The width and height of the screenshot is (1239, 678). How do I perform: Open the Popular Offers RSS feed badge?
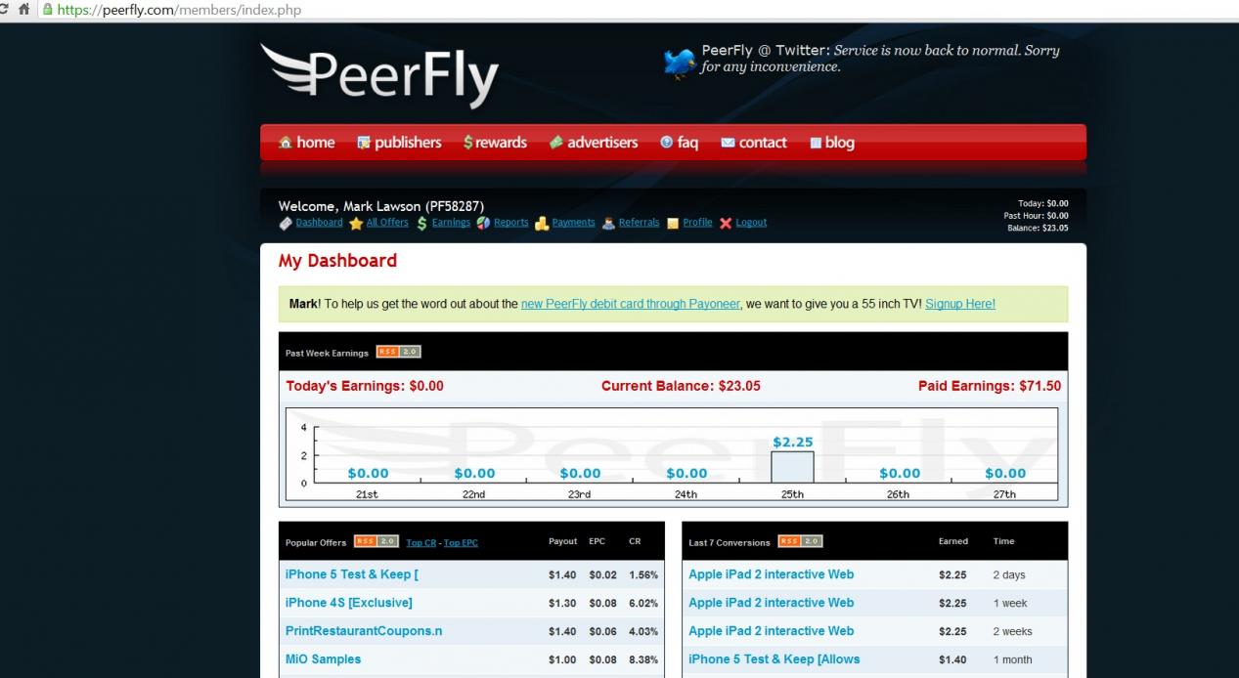pos(376,541)
